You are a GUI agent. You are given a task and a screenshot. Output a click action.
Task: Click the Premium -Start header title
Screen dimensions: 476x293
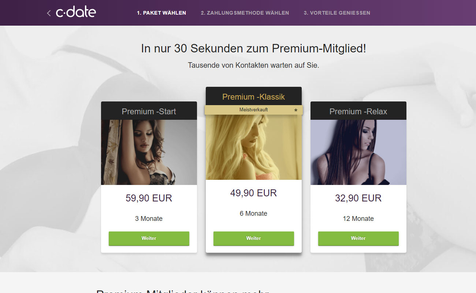pos(149,111)
